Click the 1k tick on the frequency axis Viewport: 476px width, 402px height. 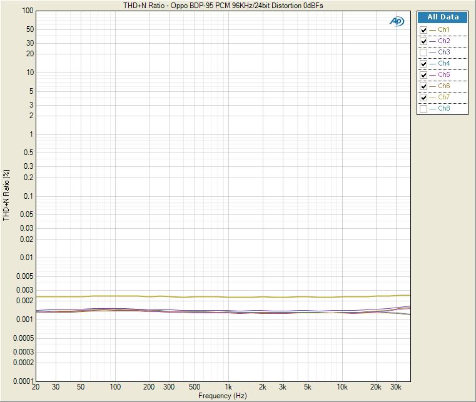coord(229,388)
